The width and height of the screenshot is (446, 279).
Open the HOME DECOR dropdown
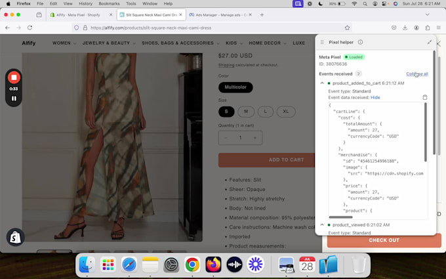(268, 43)
